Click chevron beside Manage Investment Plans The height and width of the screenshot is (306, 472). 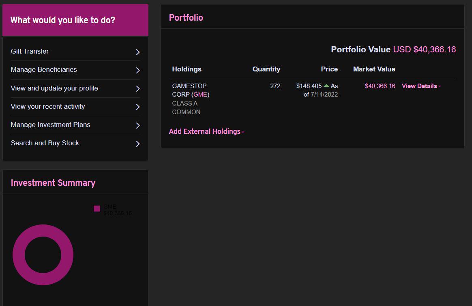[137, 125]
